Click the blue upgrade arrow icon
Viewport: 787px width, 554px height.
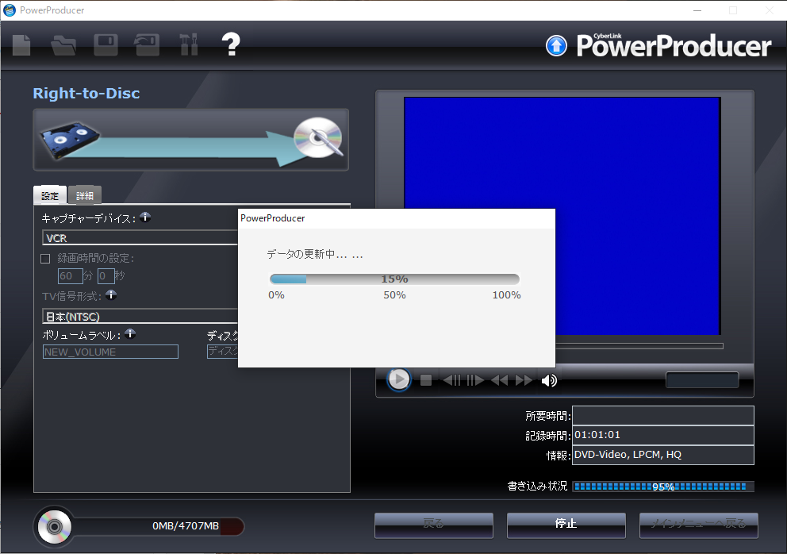pos(556,46)
